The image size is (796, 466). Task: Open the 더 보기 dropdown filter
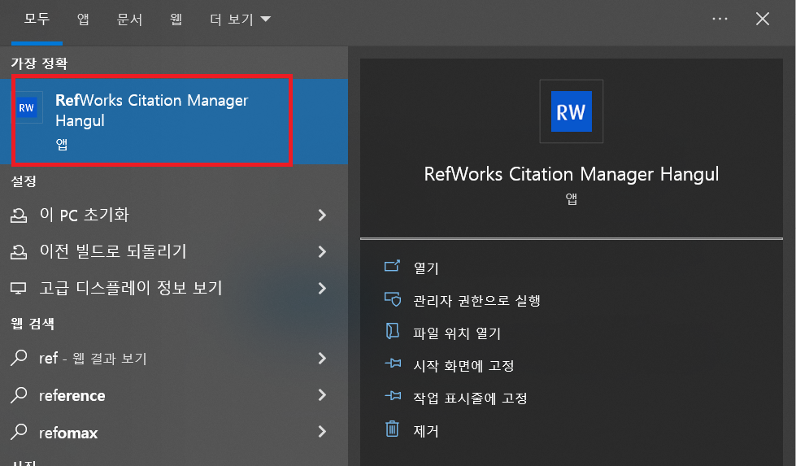point(240,20)
